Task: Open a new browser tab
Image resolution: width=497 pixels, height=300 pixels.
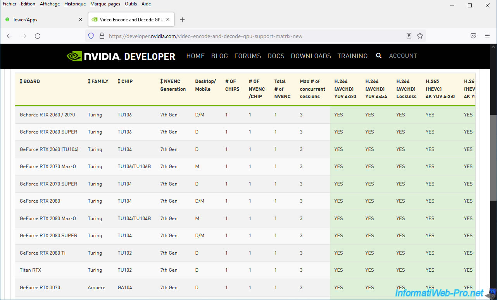Action: pos(183,20)
